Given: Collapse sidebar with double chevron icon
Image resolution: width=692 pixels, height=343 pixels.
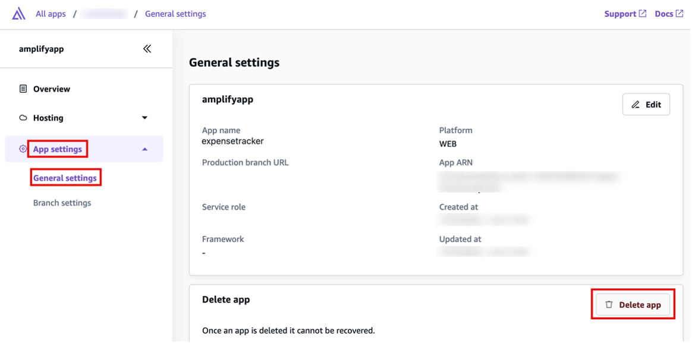Looking at the screenshot, I should tap(147, 49).
